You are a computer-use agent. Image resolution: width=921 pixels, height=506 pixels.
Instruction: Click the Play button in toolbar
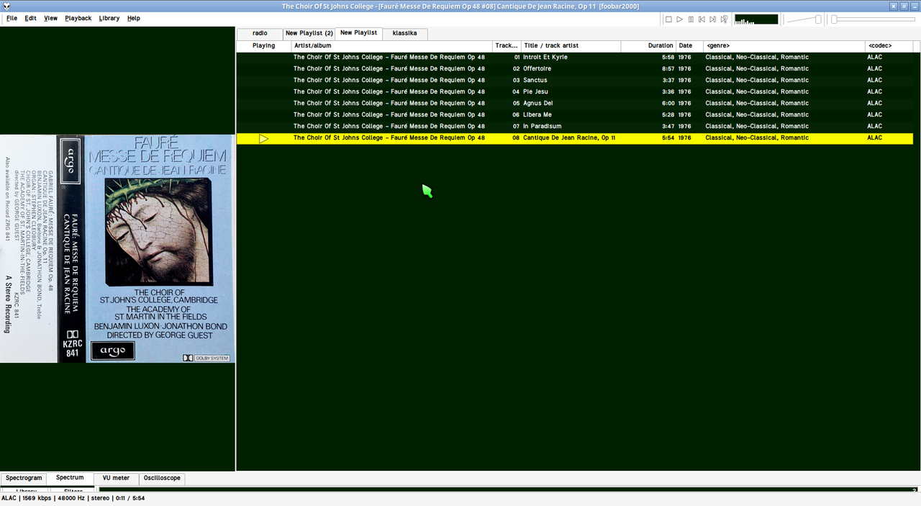point(679,19)
